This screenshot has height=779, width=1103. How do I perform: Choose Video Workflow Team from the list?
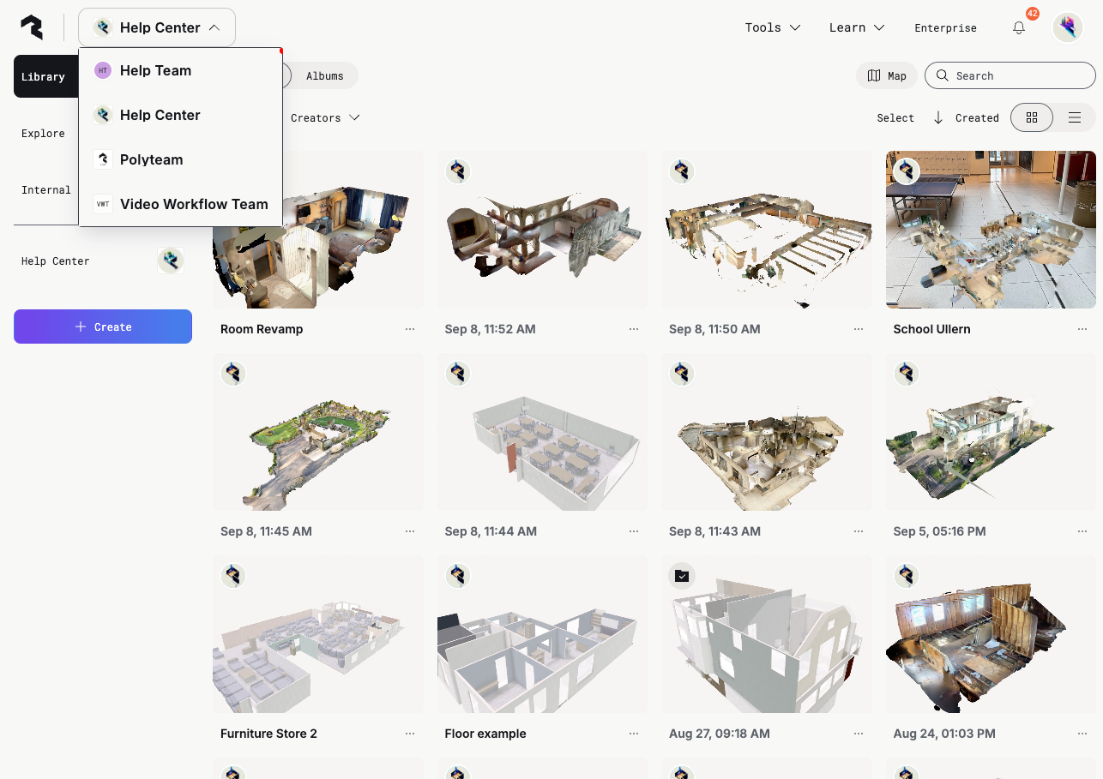[x=194, y=204]
